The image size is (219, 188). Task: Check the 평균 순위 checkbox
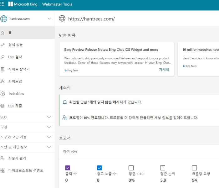pyautogui.click(x=163, y=168)
